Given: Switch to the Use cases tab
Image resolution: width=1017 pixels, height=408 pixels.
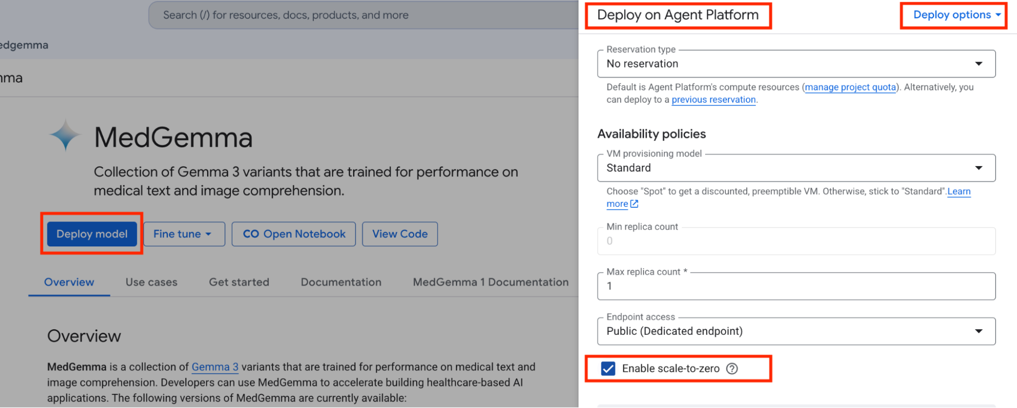Looking at the screenshot, I should click(152, 283).
